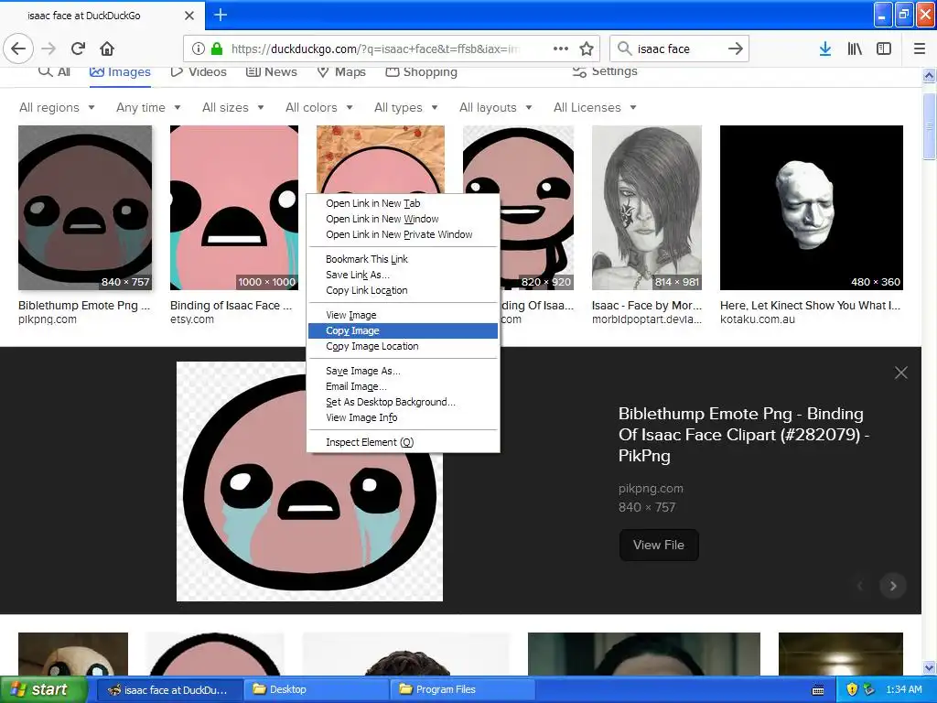Open the Settings dropdown
This screenshot has width=937, height=703.
pos(605,71)
